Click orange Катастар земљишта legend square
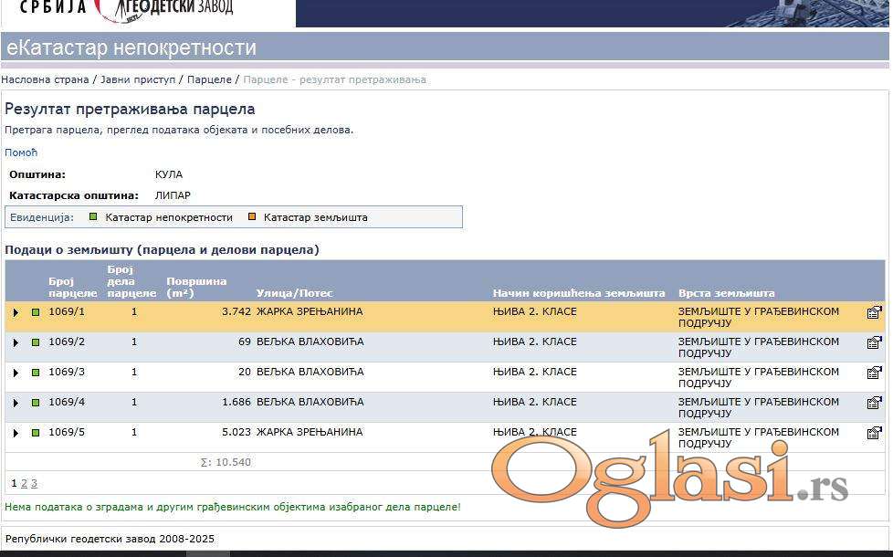 pos(252,217)
